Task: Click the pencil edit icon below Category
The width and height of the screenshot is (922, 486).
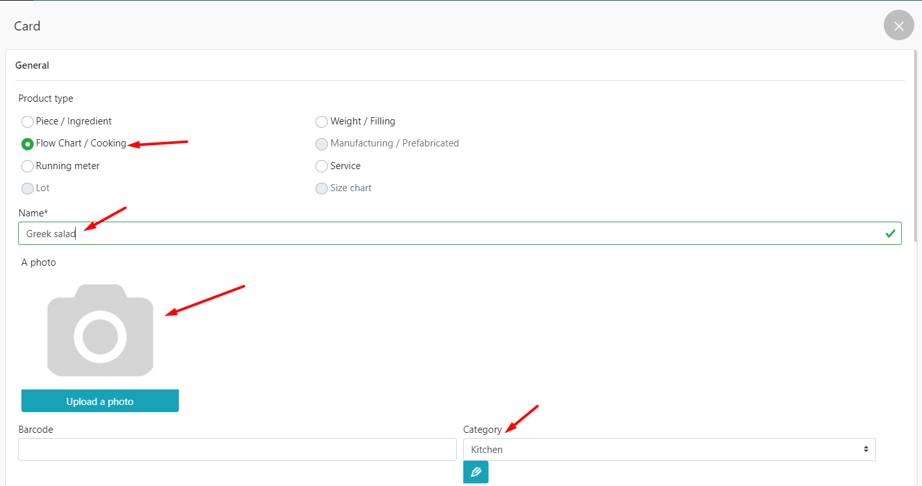Action: (476, 472)
